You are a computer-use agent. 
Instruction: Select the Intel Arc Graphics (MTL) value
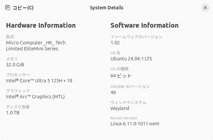click(x=35, y=97)
